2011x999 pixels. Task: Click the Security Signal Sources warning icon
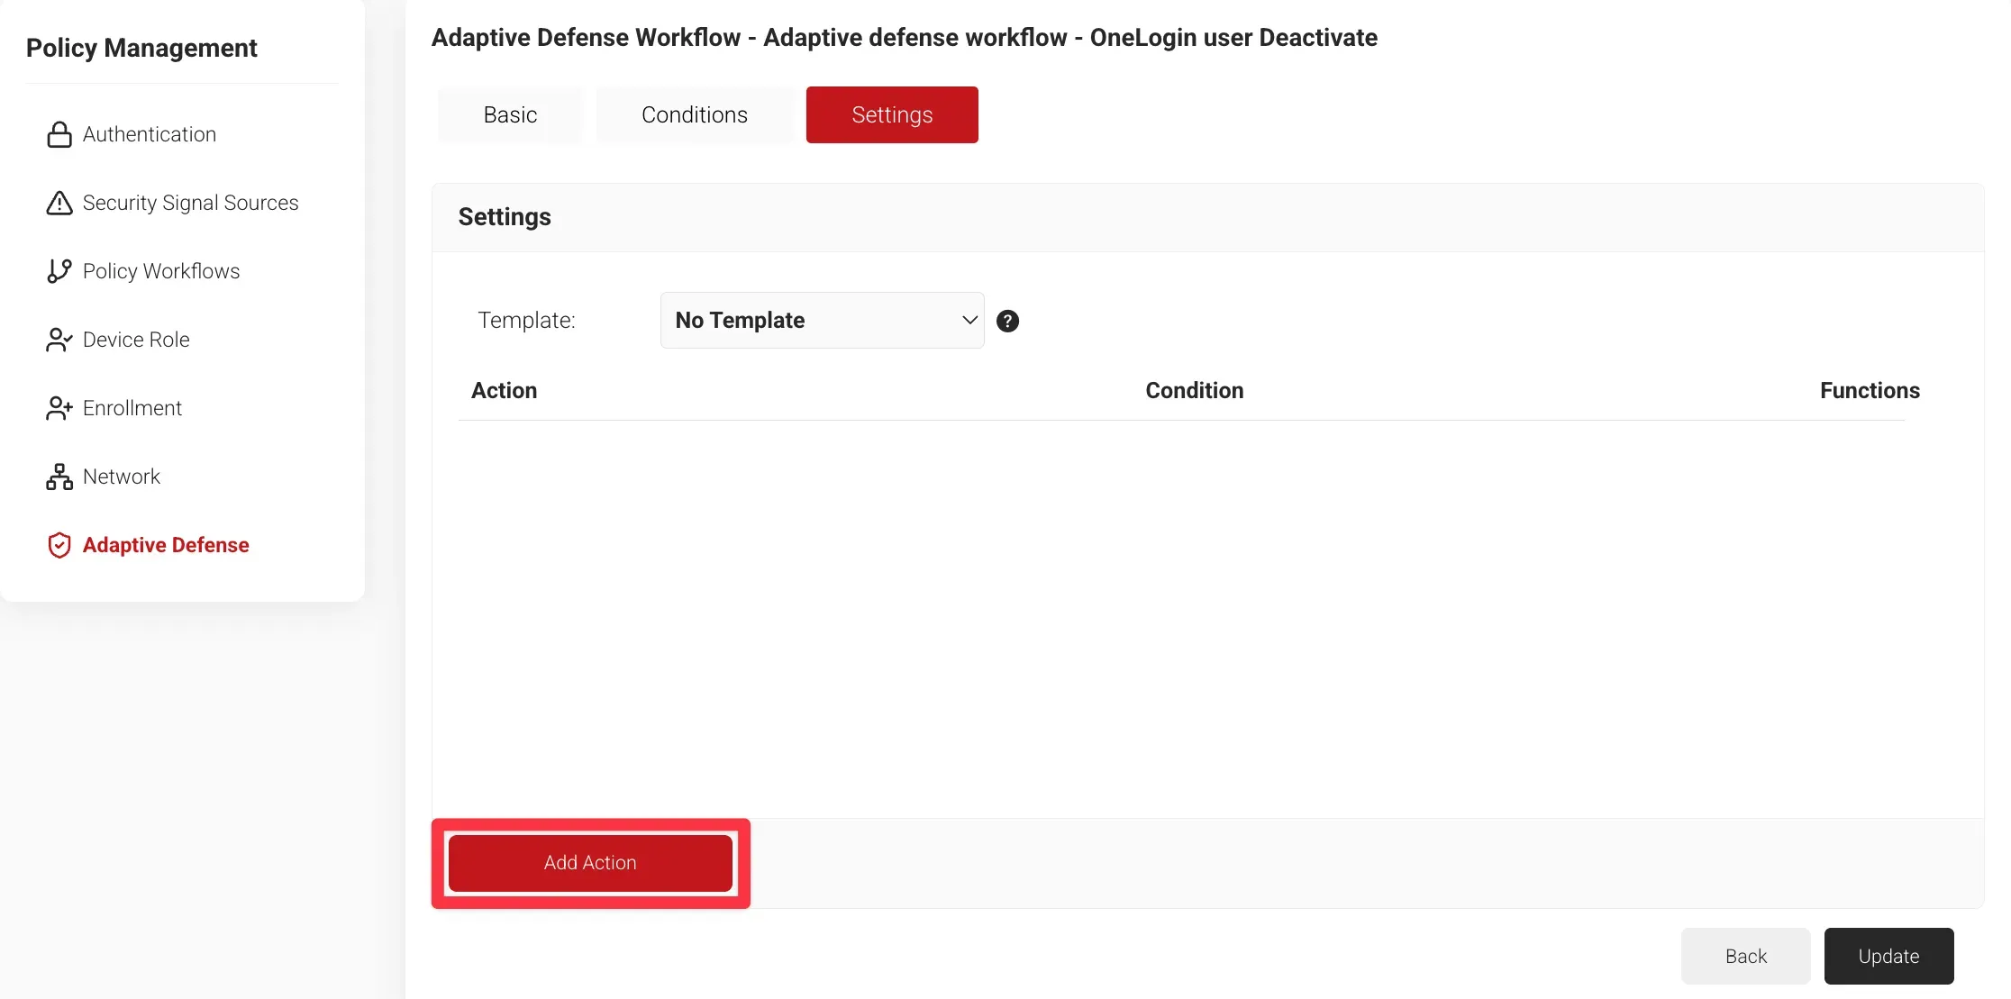[x=59, y=203]
